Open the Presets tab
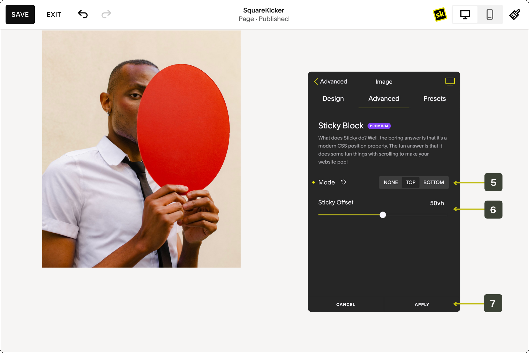This screenshot has width=529, height=353. tap(434, 98)
